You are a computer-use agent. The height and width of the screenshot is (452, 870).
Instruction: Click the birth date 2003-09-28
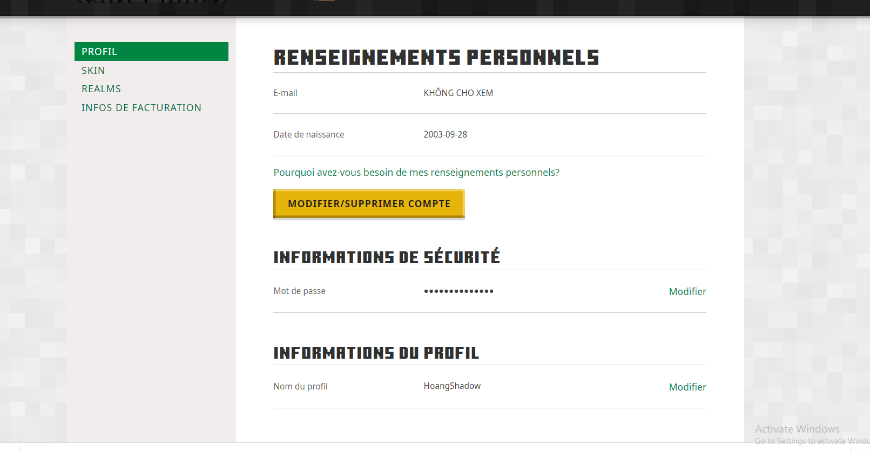point(445,134)
